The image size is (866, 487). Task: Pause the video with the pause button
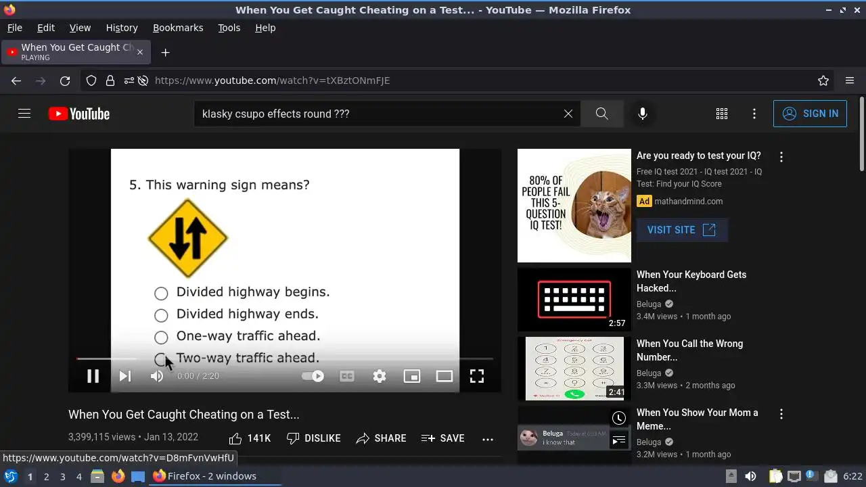[x=93, y=376]
